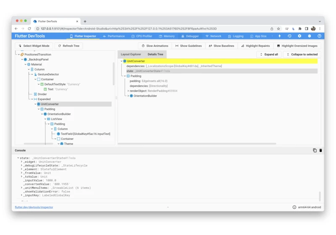Open the Logging tab
This screenshot has width=336, height=235.
[236, 36]
